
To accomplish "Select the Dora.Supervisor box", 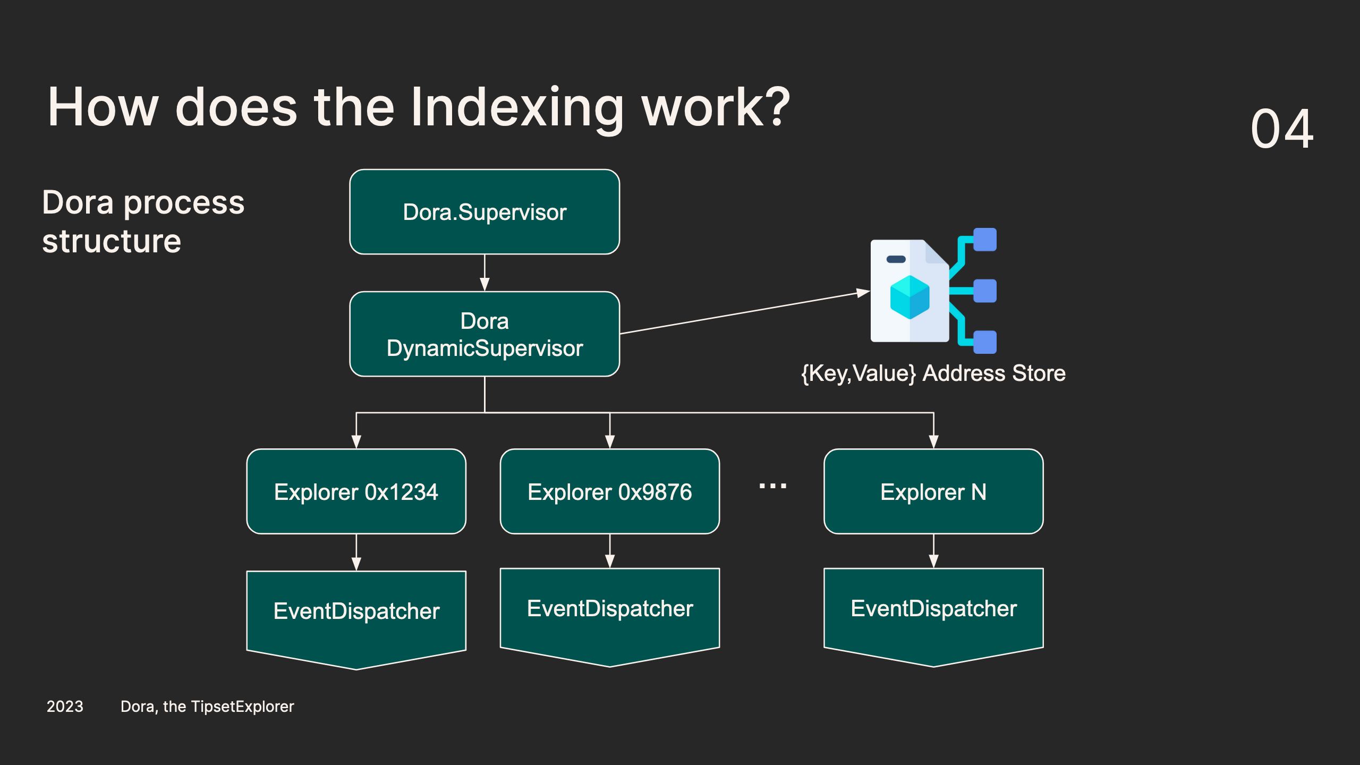I will coord(484,212).
